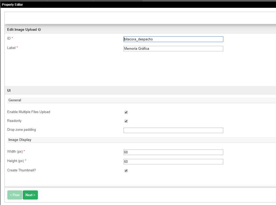
Task: Click the Image Display subsection header
Action: coord(20,140)
